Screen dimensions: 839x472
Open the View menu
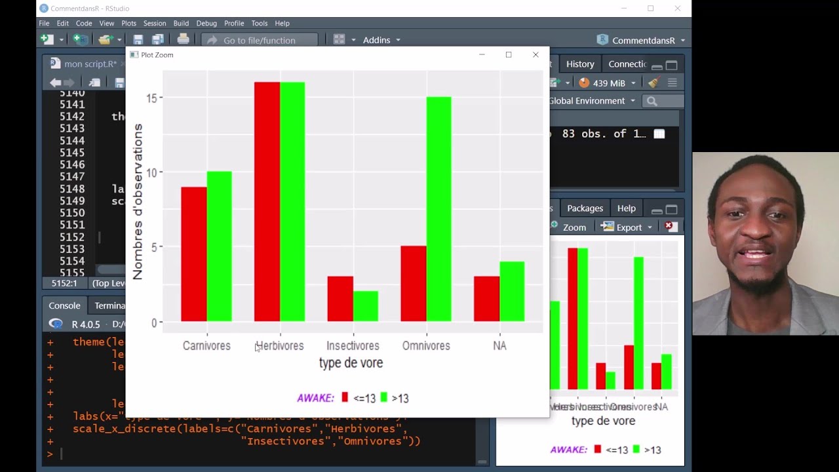[x=107, y=23]
